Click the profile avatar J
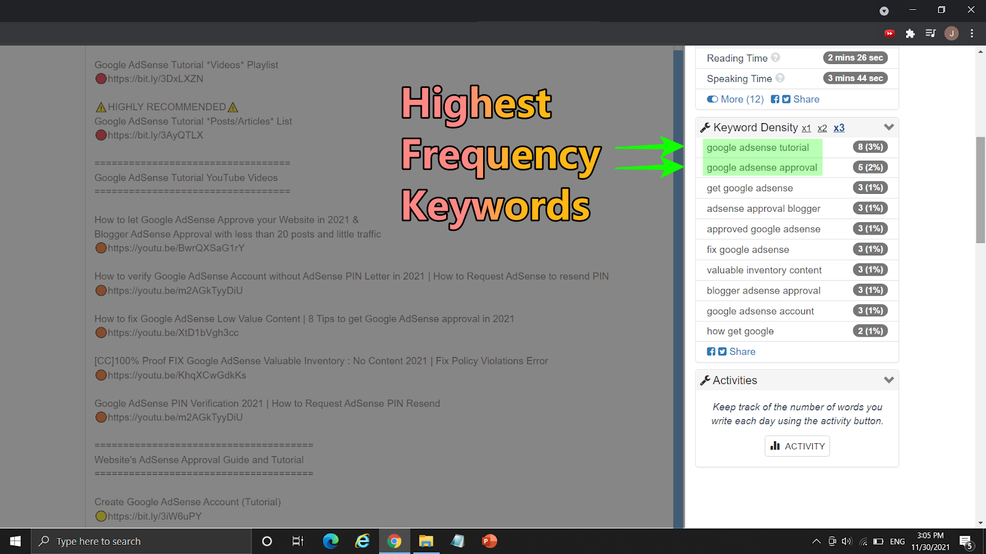The height and width of the screenshot is (554, 986). tap(951, 33)
